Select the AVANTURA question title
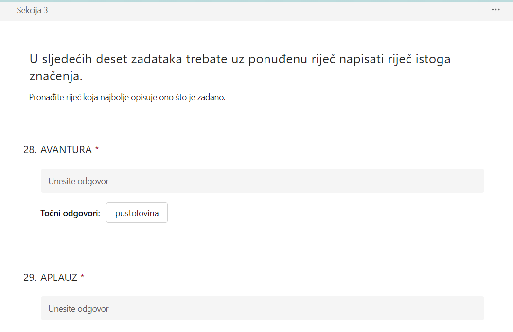This screenshot has height=332, width=513. tap(66, 150)
